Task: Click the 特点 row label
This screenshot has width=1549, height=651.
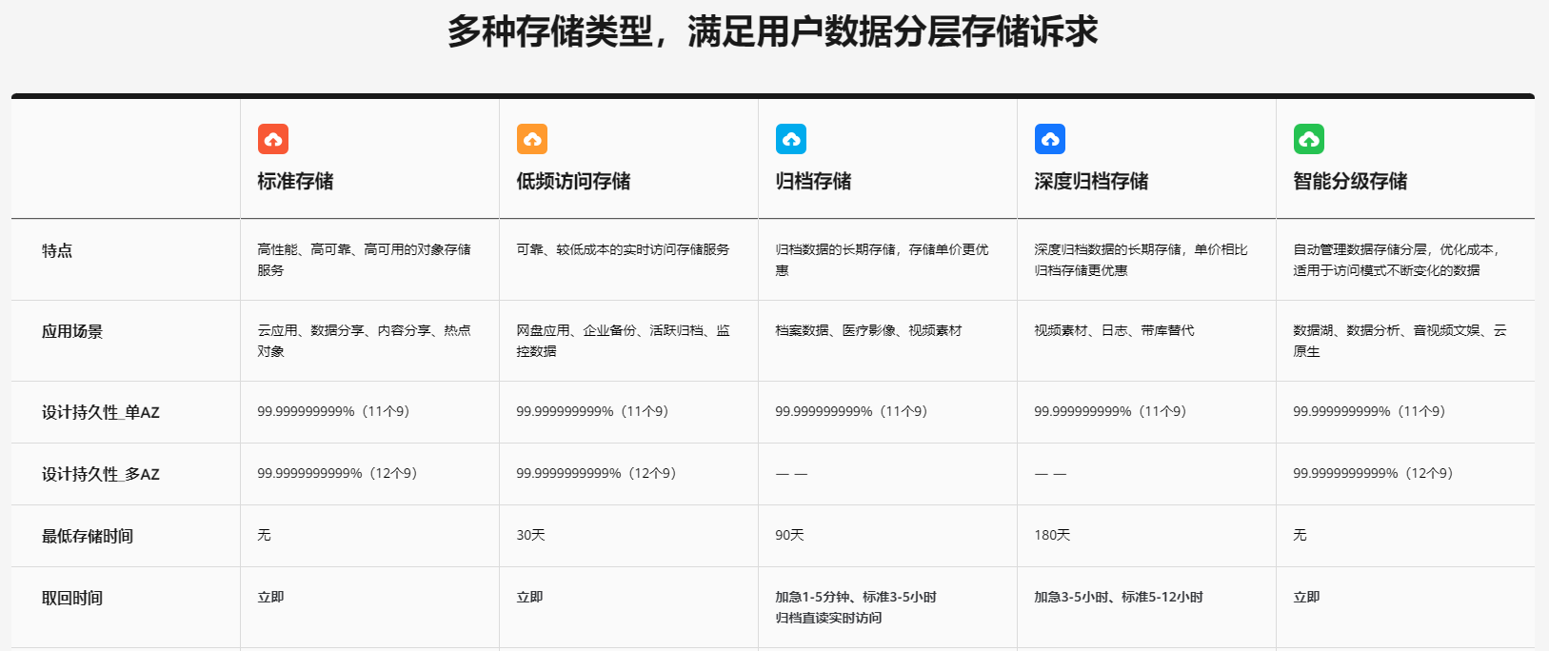Action: point(57,250)
